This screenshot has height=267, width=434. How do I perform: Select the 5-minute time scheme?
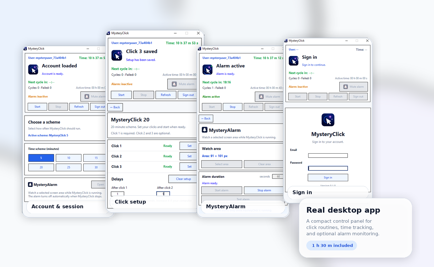(x=41, y=158)
